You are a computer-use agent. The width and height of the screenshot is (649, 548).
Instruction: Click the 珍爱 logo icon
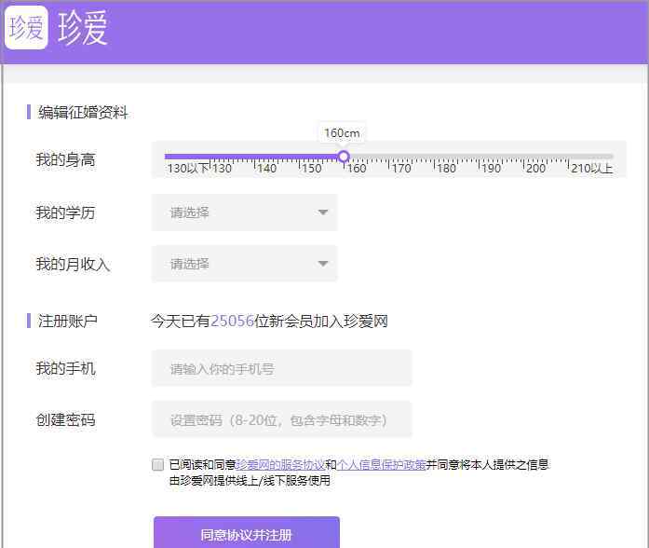pos(26,28)
